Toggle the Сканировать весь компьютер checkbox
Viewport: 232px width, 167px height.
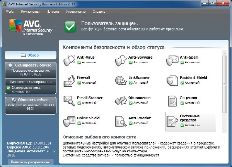pos(8,88)
